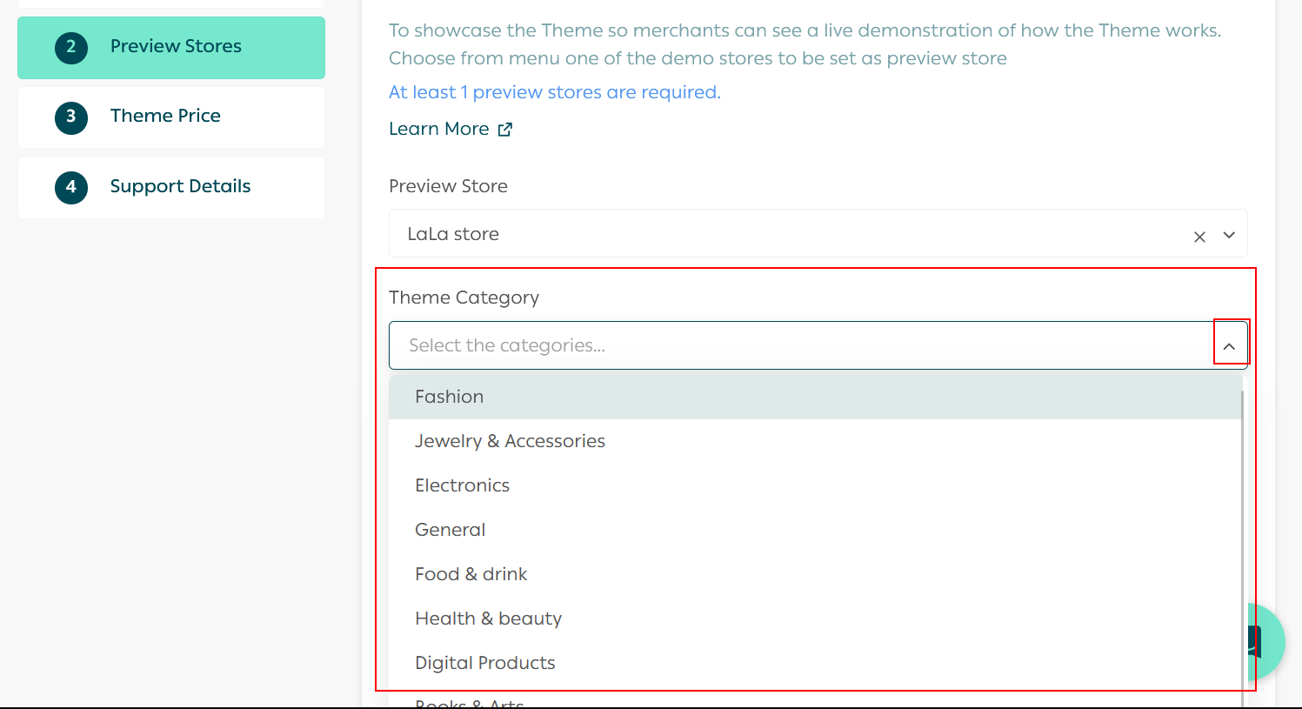1302x709 pixels.
Task: Click the Learn More link
Action: point(438,129)
